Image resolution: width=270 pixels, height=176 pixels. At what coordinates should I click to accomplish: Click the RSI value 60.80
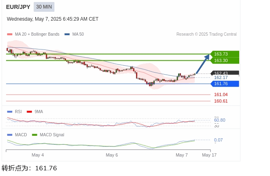[x=219, y=120]
